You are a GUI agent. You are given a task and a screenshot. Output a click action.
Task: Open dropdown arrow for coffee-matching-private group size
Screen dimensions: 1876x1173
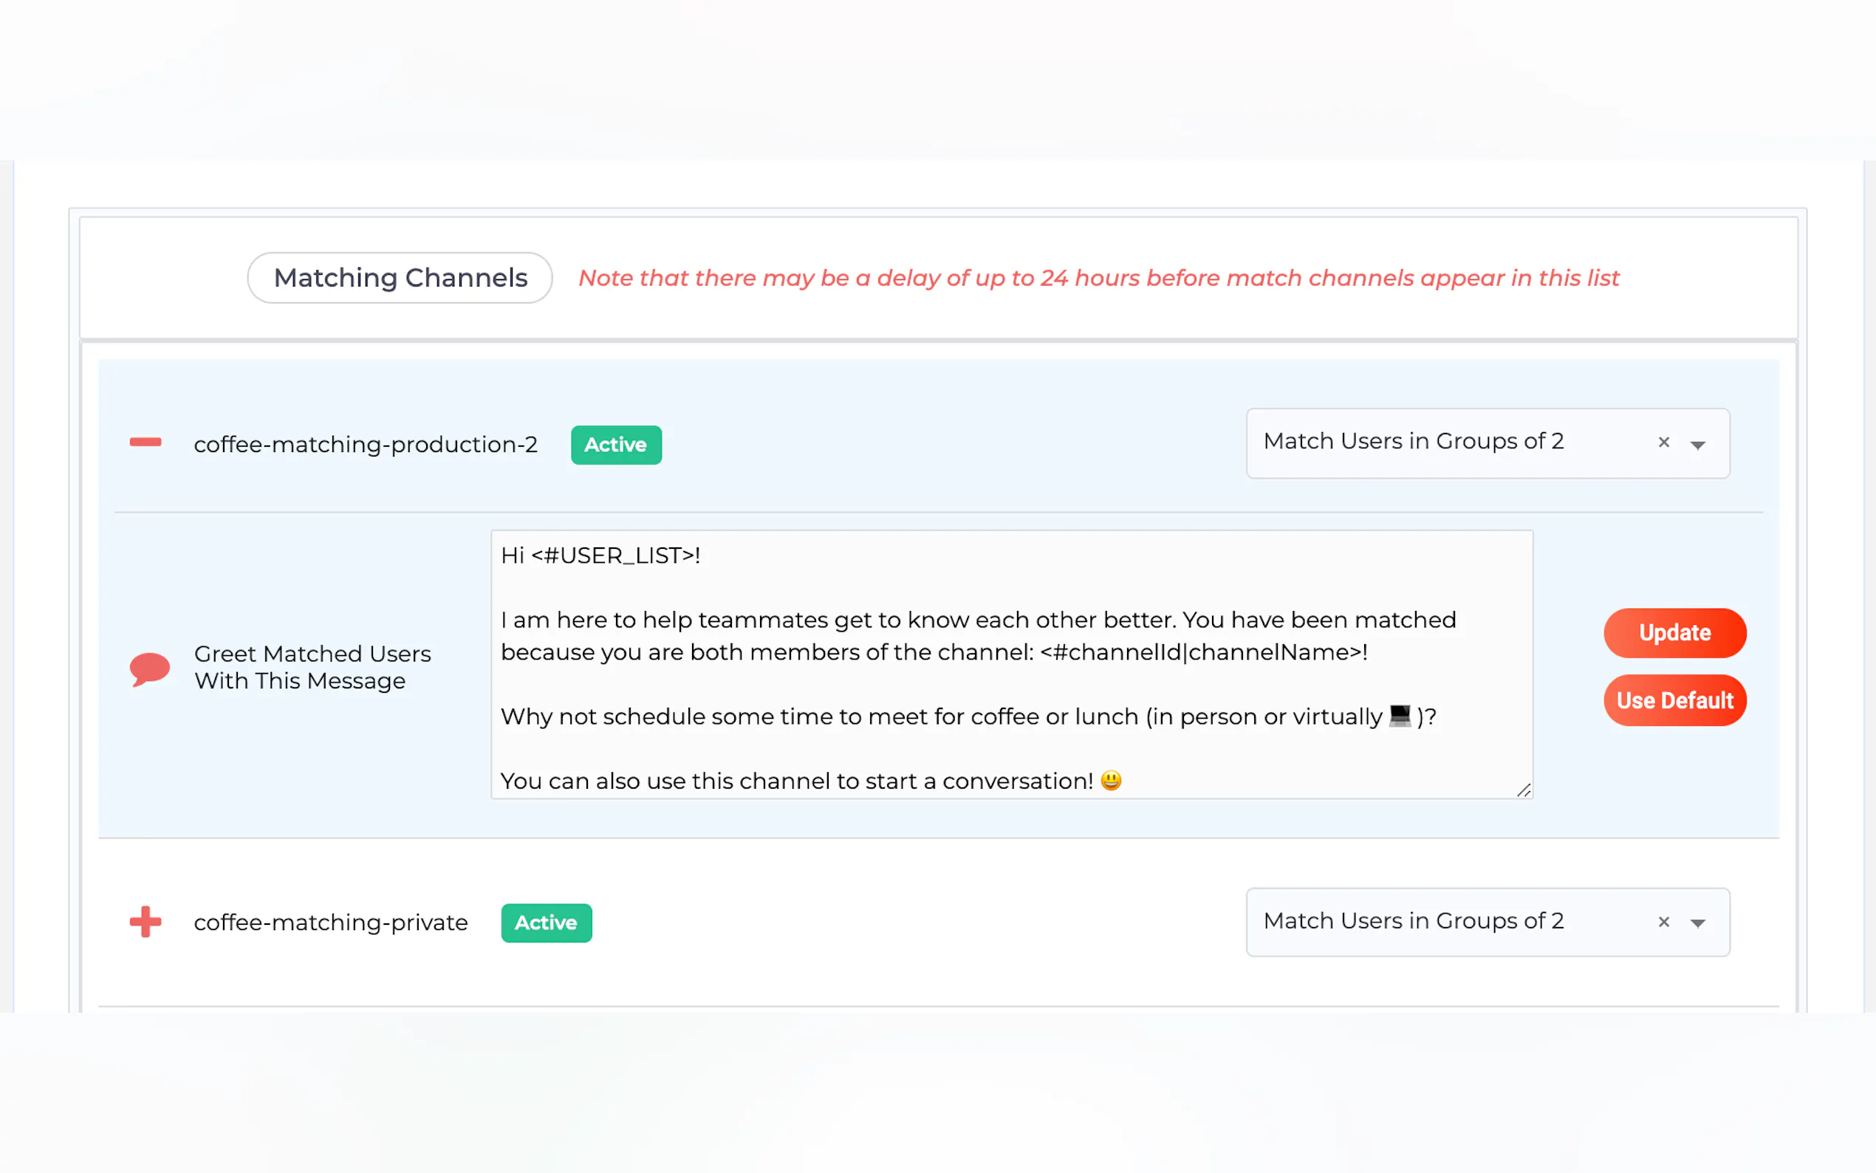[1697, 923]
